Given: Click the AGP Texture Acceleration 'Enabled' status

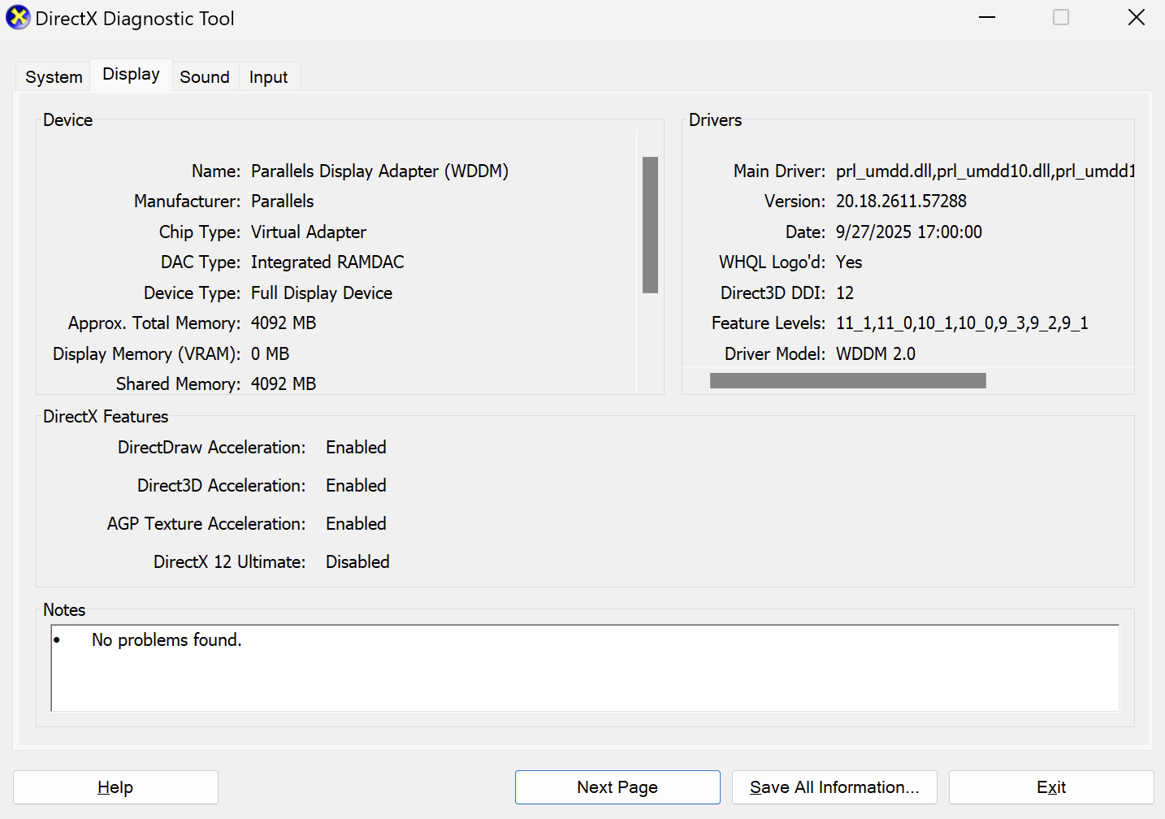Looking at the screenshot, I should coord(356,524).
